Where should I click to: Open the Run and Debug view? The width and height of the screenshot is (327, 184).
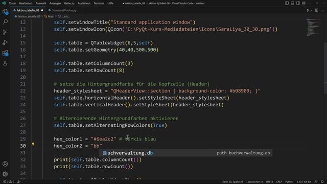pos(5,42)
